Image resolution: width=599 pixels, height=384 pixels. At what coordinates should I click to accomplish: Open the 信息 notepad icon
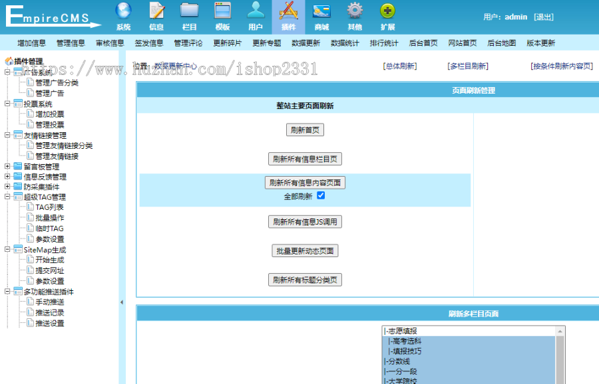[x=156, y=11]
